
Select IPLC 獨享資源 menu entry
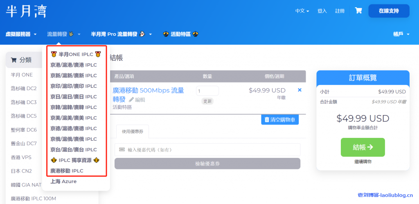[x=75, y=160]
